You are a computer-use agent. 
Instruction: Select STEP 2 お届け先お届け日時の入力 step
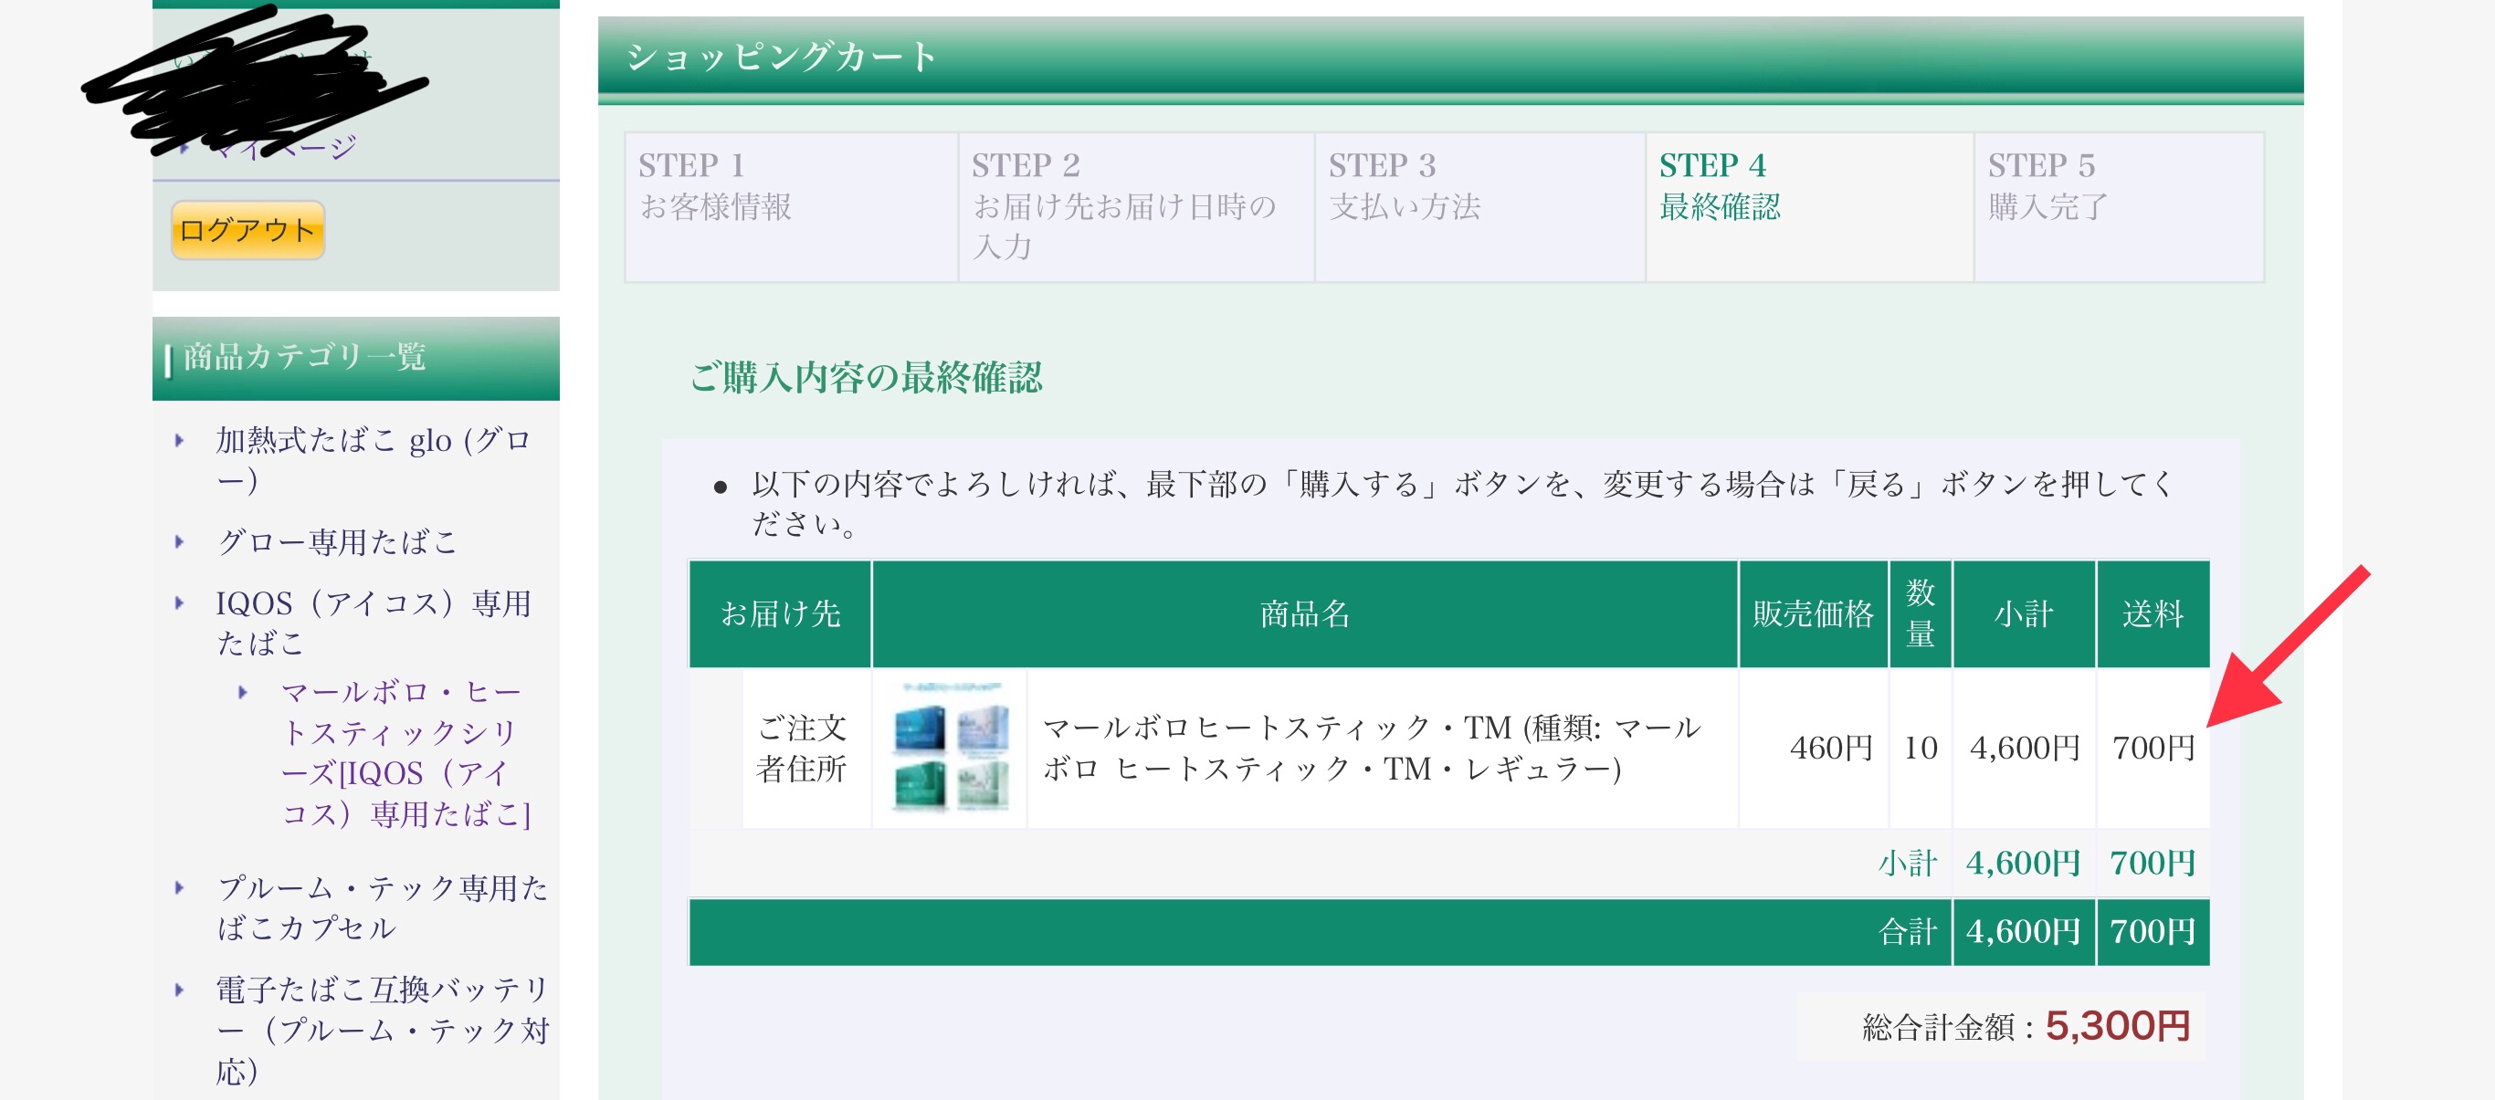pos(1136,207)
